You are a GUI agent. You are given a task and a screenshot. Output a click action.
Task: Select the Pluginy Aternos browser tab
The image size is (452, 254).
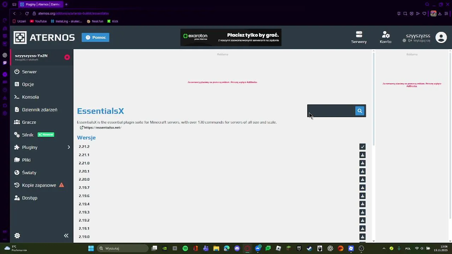tap(41, 4)
